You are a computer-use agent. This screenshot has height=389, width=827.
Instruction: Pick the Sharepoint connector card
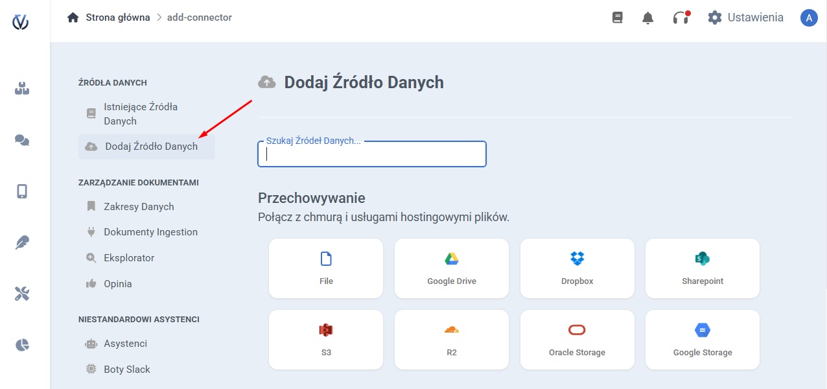pos(702,268)
